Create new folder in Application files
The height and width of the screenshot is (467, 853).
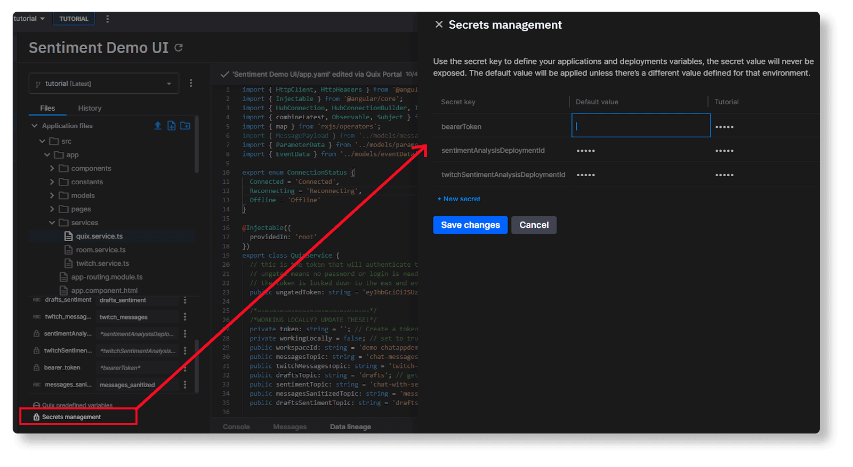186,126
